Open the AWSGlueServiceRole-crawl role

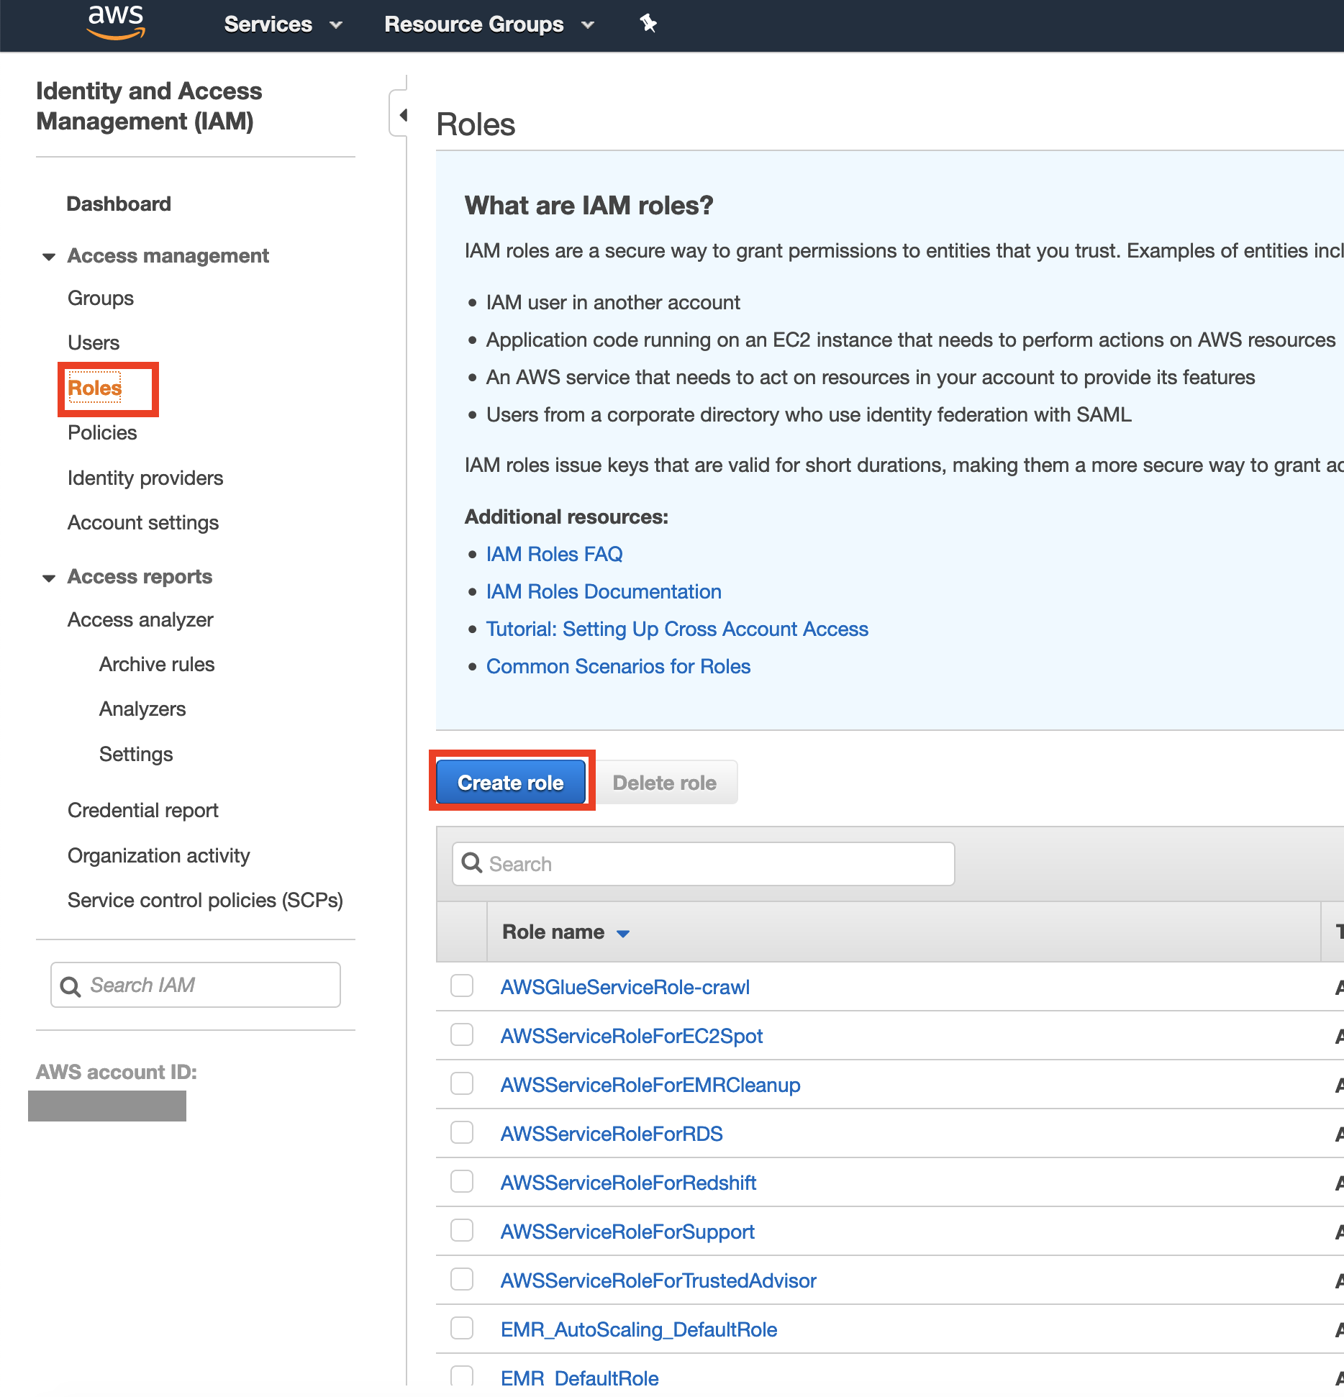coord(625,988)
